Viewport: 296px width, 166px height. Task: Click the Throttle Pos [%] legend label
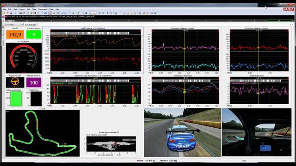[58, 83]
